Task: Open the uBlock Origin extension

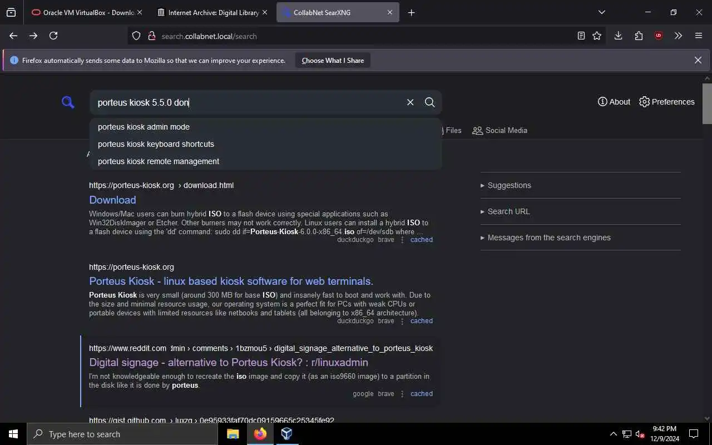Action: (659, 36)
